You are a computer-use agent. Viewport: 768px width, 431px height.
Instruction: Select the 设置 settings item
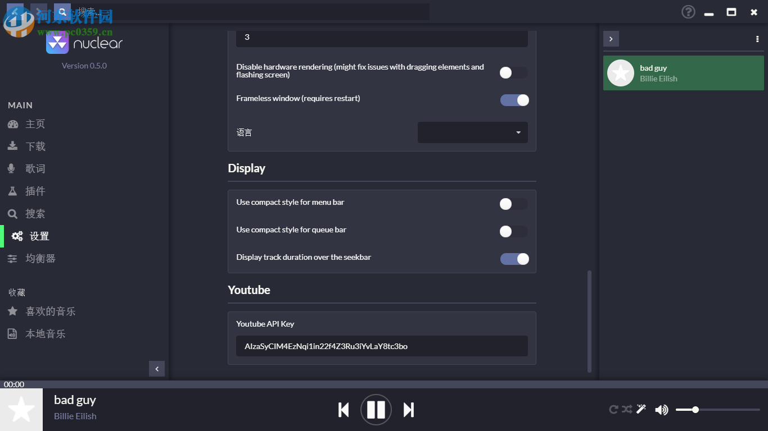(84, 236)
